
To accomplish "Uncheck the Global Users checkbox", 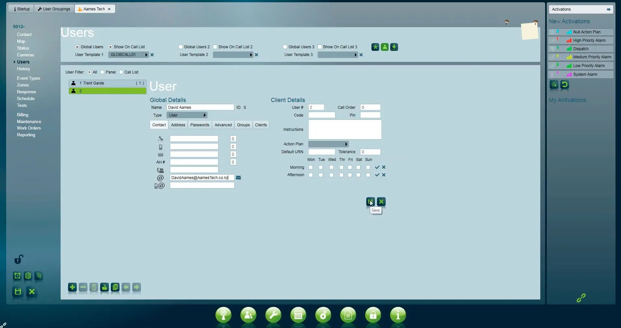I will pyautogui.click(x=77, y=47).
